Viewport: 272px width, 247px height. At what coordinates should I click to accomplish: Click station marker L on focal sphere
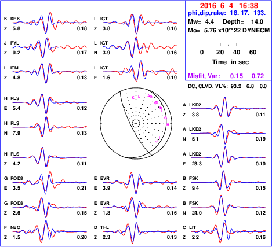tap(139, 97)
